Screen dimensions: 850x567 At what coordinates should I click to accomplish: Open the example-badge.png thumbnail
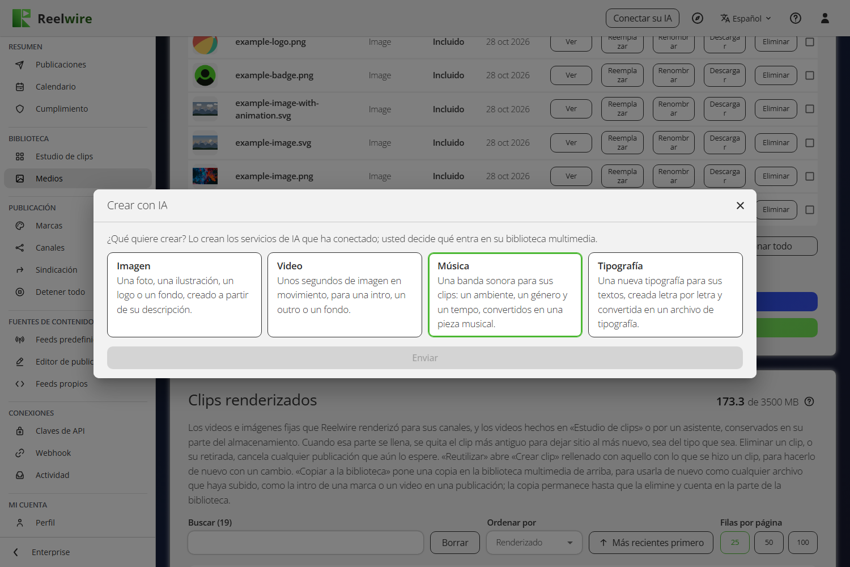205,75
